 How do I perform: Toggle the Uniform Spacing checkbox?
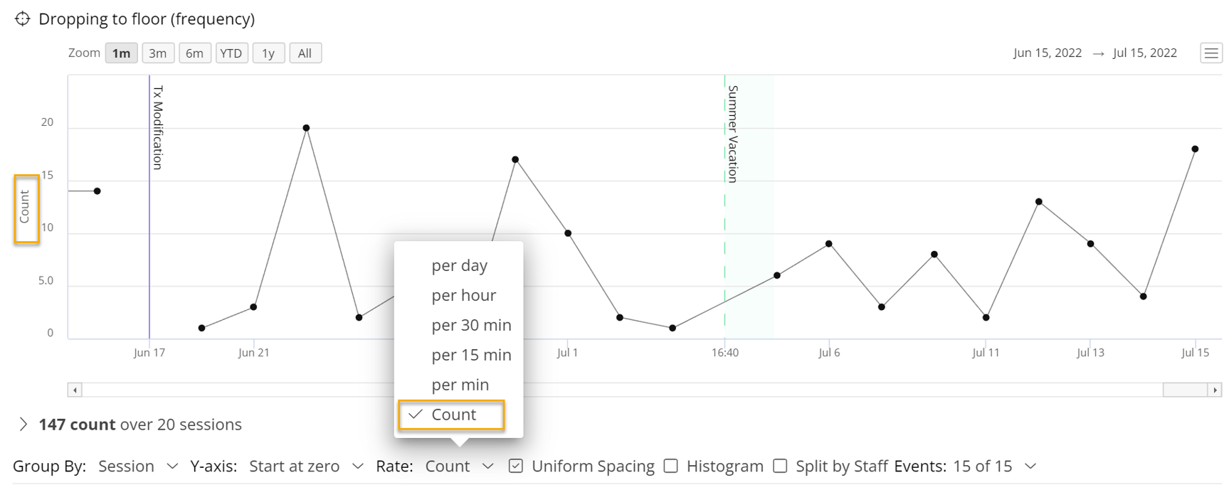point(516,466)
